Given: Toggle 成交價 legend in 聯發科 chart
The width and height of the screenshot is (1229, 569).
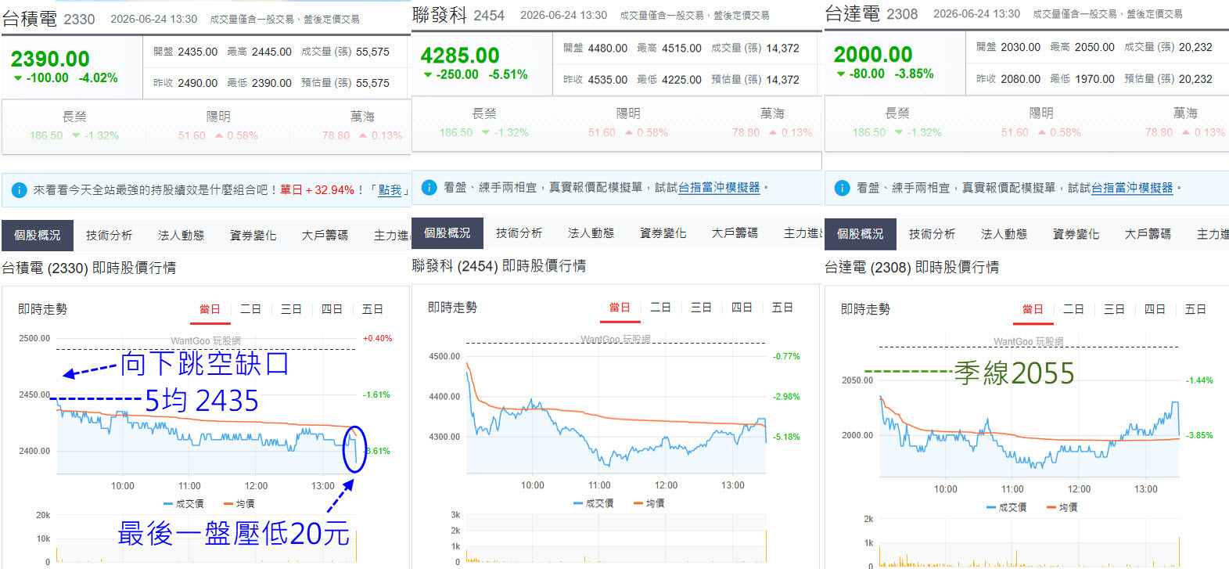Looking at the screenshot, I should (594, 503).
